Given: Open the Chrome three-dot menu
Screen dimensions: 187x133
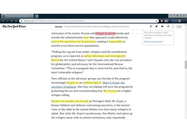Looking at the screenshot, I should point(184,21).
